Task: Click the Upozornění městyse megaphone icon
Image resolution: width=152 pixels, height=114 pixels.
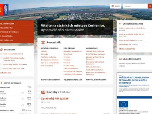Action: click(x=120, y=24)
